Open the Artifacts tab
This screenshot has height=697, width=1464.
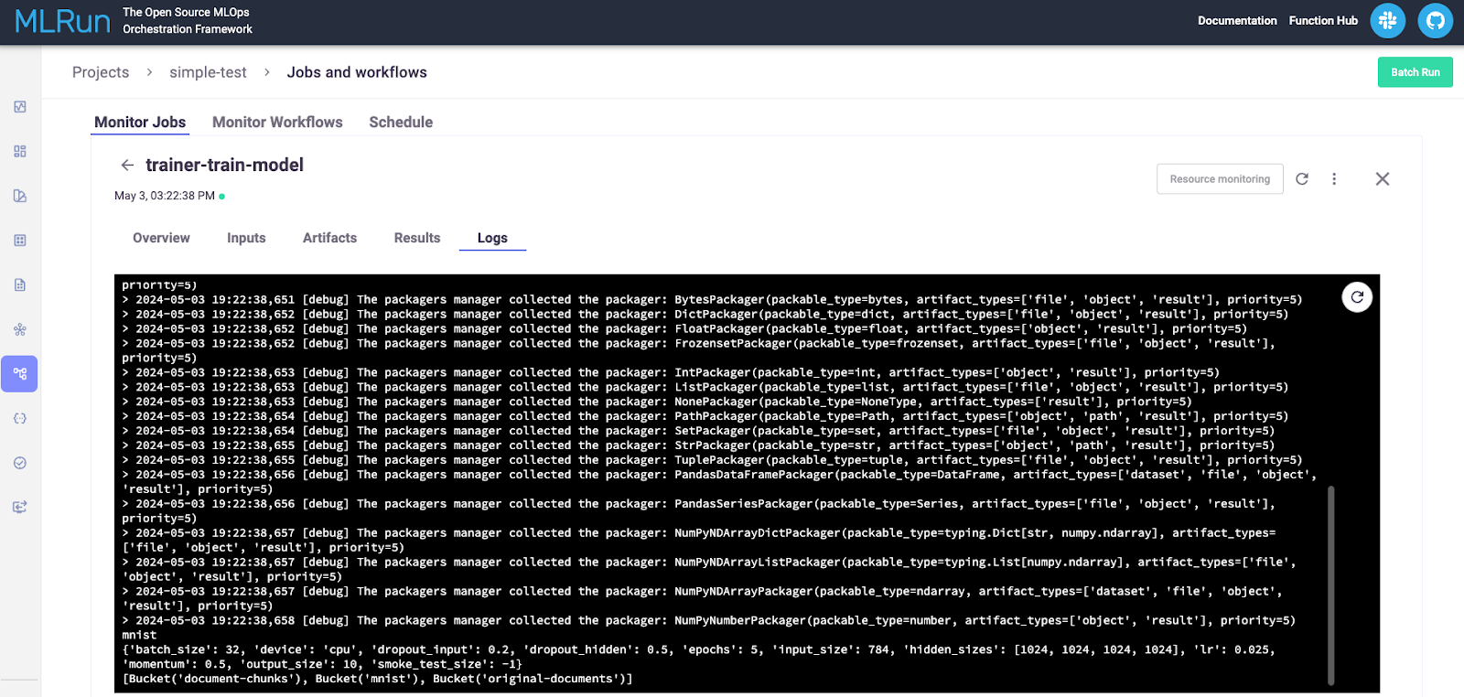(329, 238)
